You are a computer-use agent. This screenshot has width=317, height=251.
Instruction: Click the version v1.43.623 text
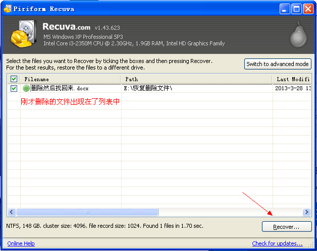point(108,28)
